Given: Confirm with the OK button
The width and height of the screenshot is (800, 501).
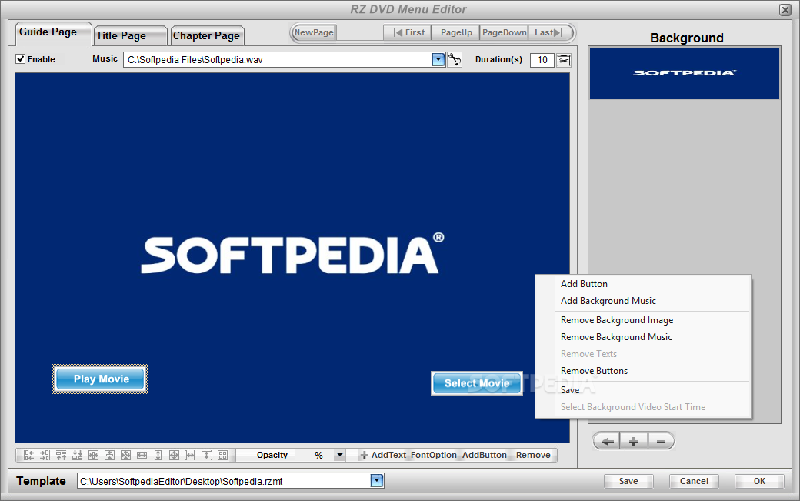Looking at the screenshot, I should (759, 481).
